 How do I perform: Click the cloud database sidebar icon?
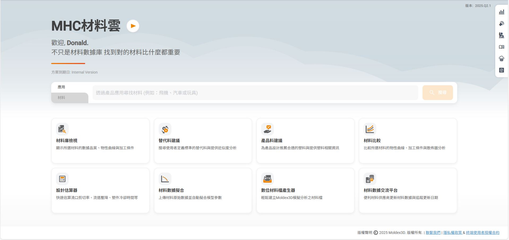pyautogui.click(x=502, y=58)
